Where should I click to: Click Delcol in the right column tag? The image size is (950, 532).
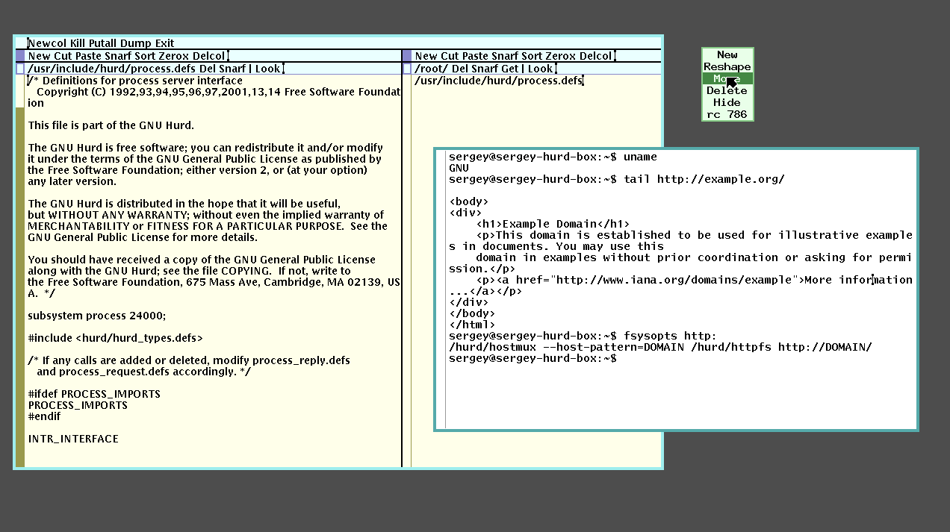tap(597, 56)
